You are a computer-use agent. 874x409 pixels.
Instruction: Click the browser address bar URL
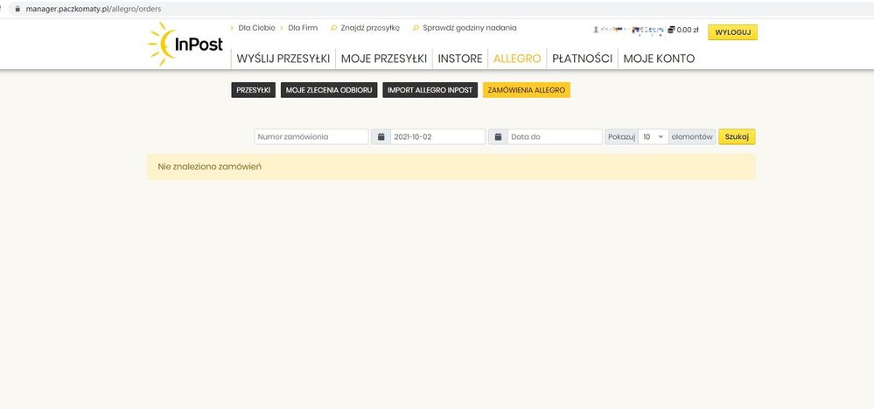(94, 9)
